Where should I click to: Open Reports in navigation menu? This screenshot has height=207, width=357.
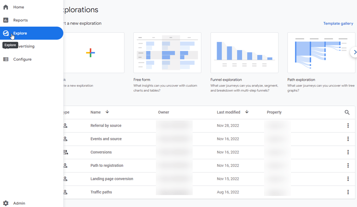[20, 20]
